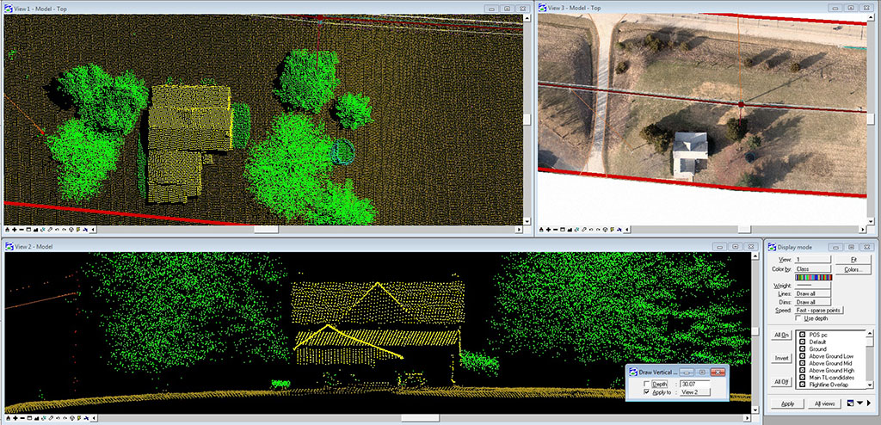Toggle Ground class visibility icon in list

pos(803,349)
